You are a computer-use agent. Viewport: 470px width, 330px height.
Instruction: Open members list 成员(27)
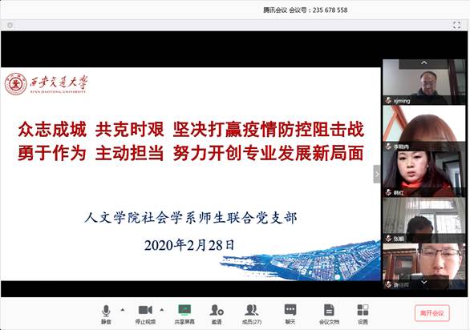tap(252, 314)
